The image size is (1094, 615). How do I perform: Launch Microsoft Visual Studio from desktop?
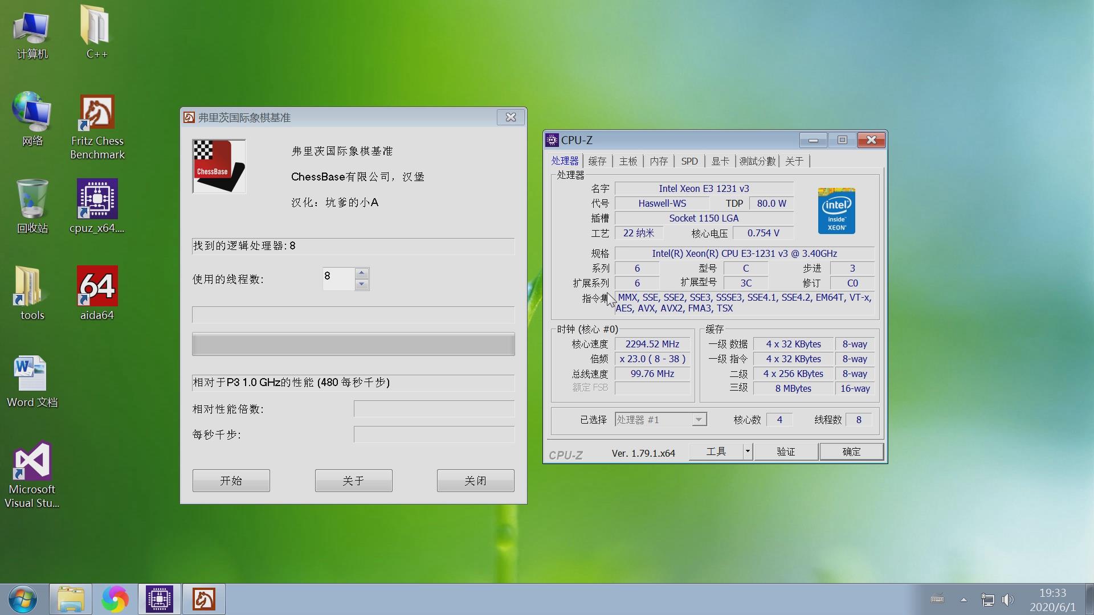[31, 461]
